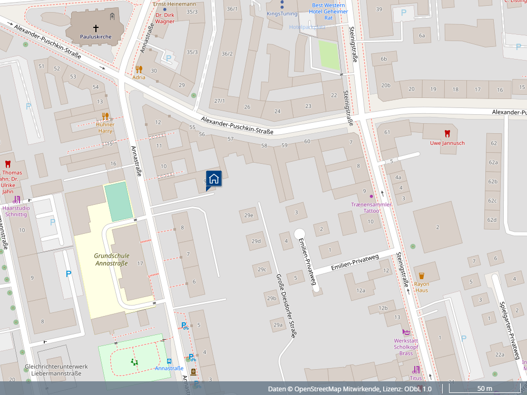Click the parking icon beside Grundschule Annastraße
Screen dimensions: 527x395
[68, 273]
